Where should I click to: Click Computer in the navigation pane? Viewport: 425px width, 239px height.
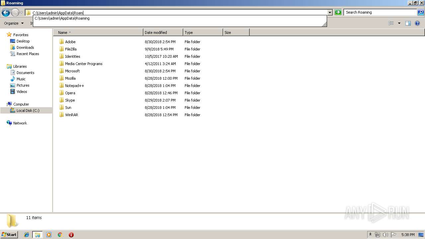click(21, 104)
